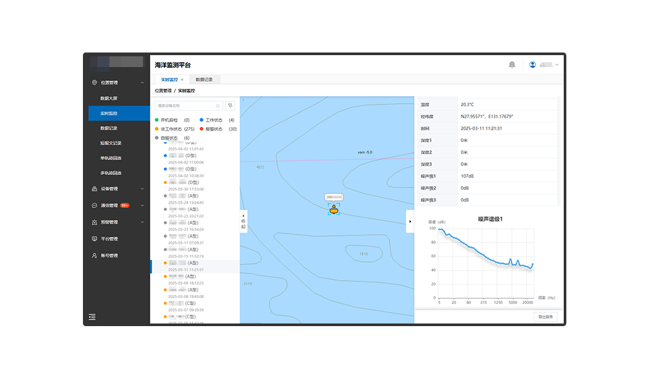Open the notification bell

pos(512,64)
